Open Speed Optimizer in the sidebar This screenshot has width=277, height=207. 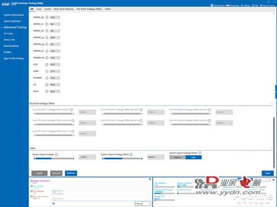click(x=12, y=21)
